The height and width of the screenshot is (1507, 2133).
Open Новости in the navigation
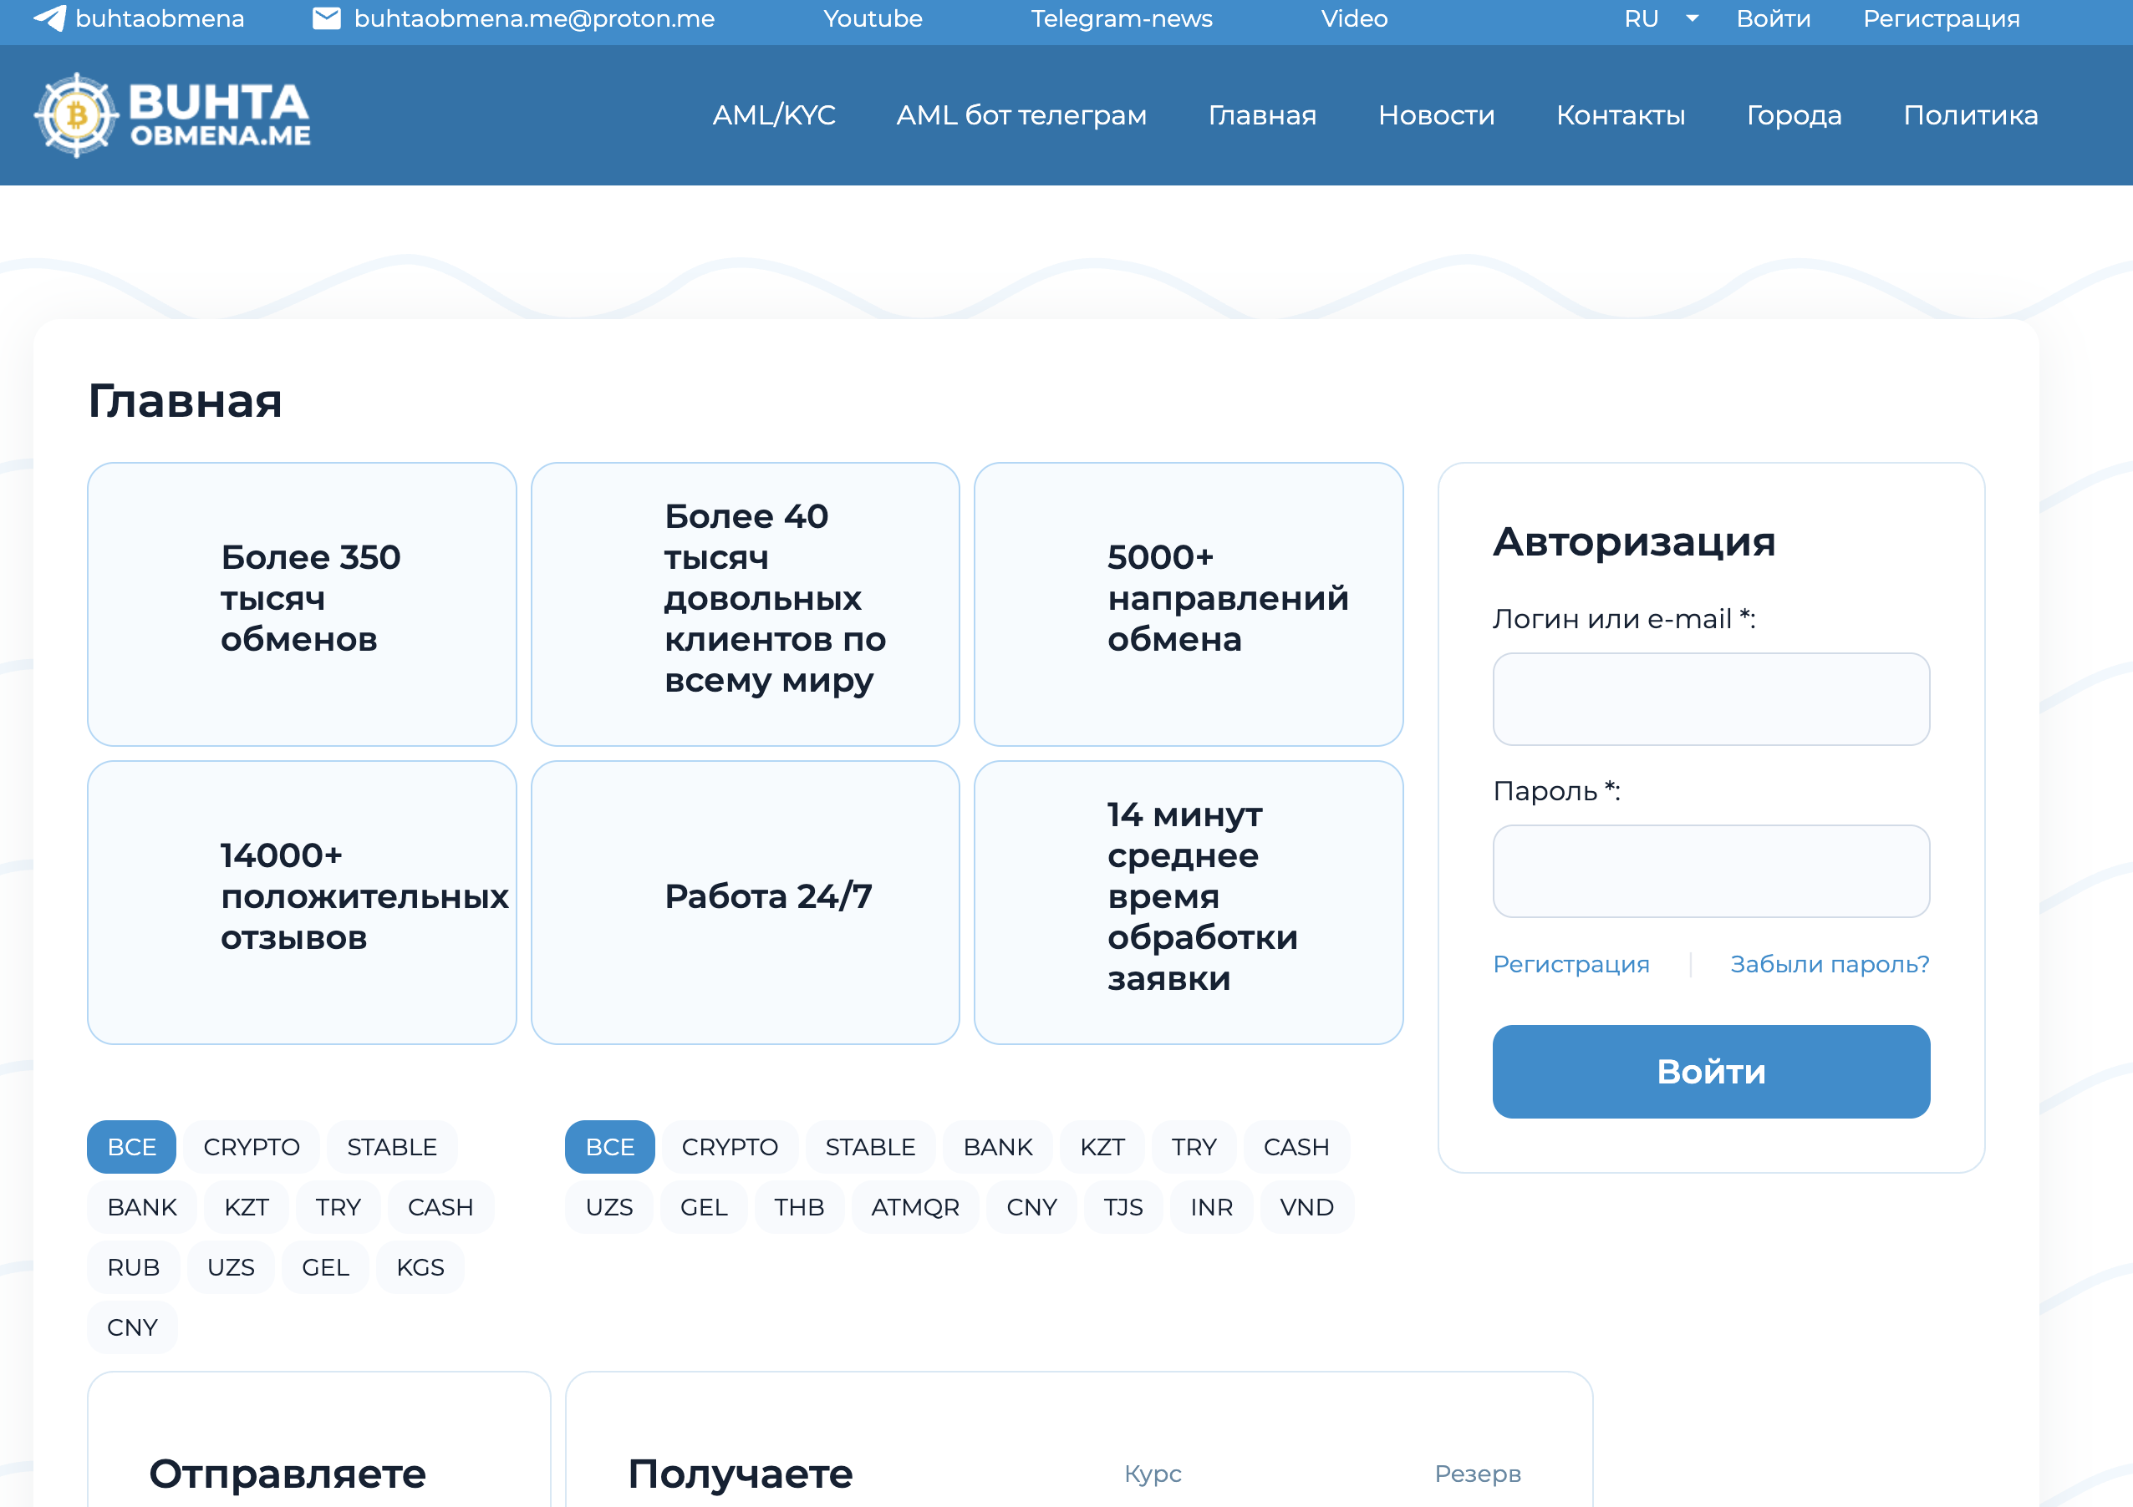point(1435,115)
